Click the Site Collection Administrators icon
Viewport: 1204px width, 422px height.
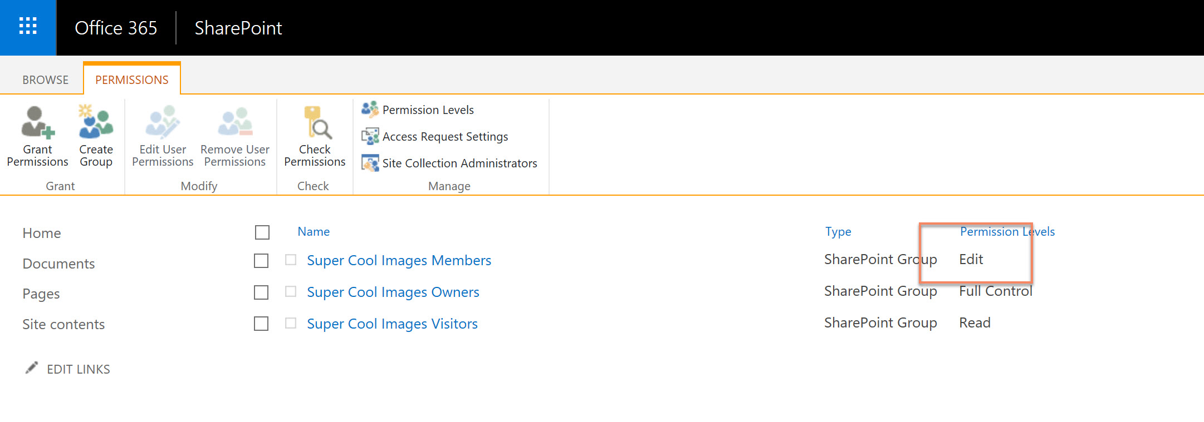[x=370, y=163]
